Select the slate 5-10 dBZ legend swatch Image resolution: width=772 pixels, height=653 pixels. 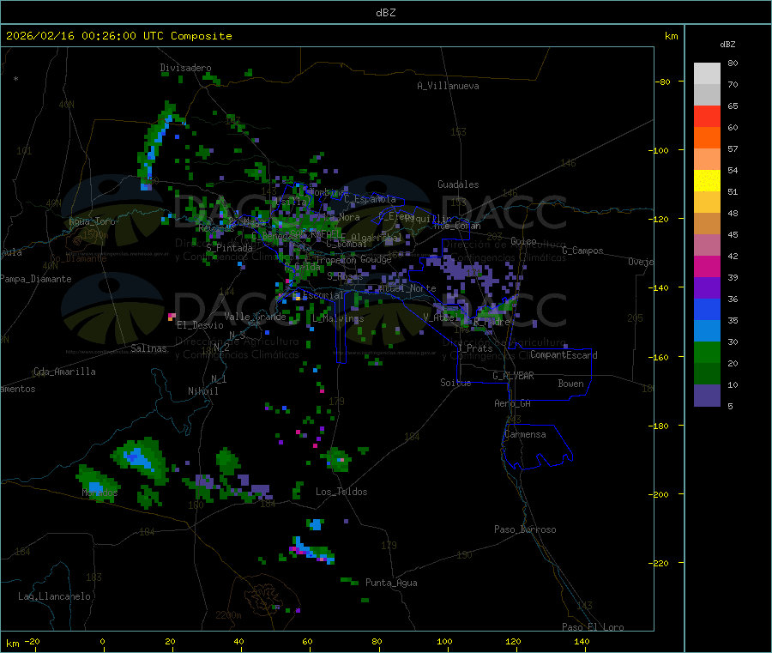pyautogui.click(x=707, y=396)
